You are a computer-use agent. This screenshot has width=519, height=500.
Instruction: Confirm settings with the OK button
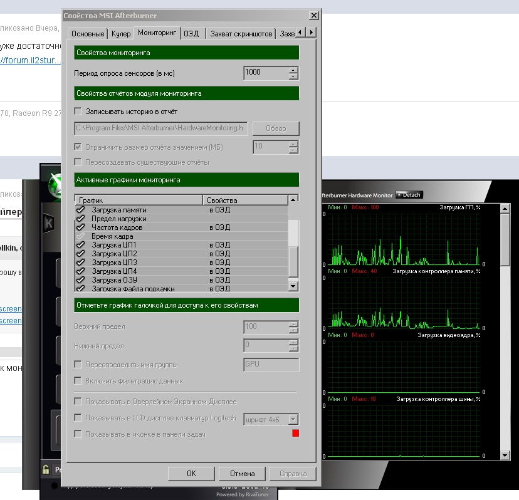tap(191, 474)
